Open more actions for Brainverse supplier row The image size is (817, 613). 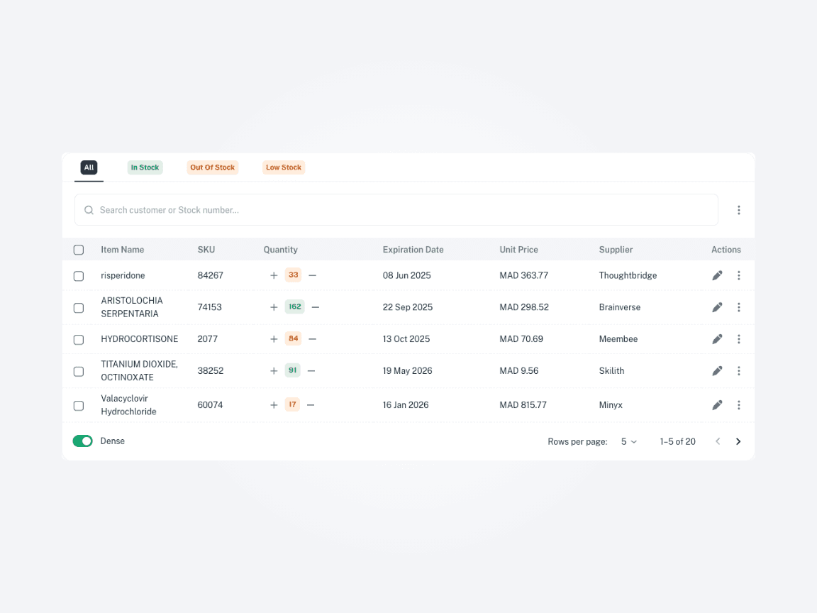738,307
